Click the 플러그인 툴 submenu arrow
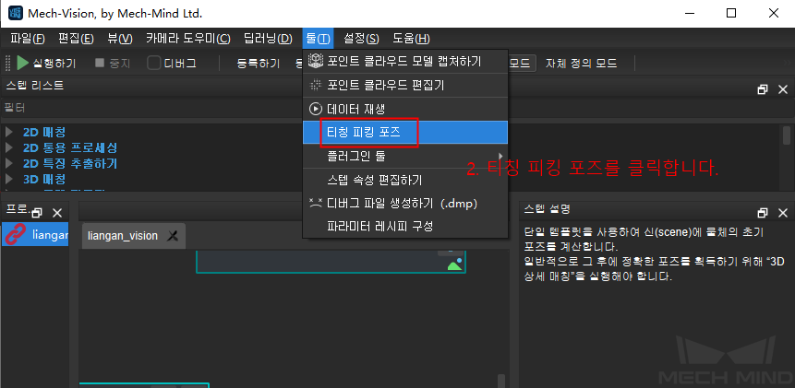This screenshot has width=795, height=388. point(501,156)
